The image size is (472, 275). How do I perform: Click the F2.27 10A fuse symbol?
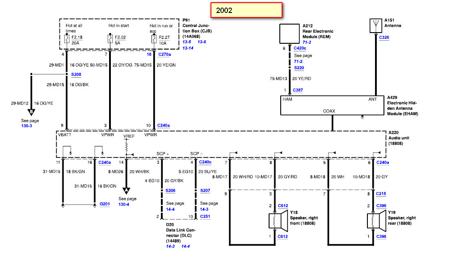click(154, 38)
